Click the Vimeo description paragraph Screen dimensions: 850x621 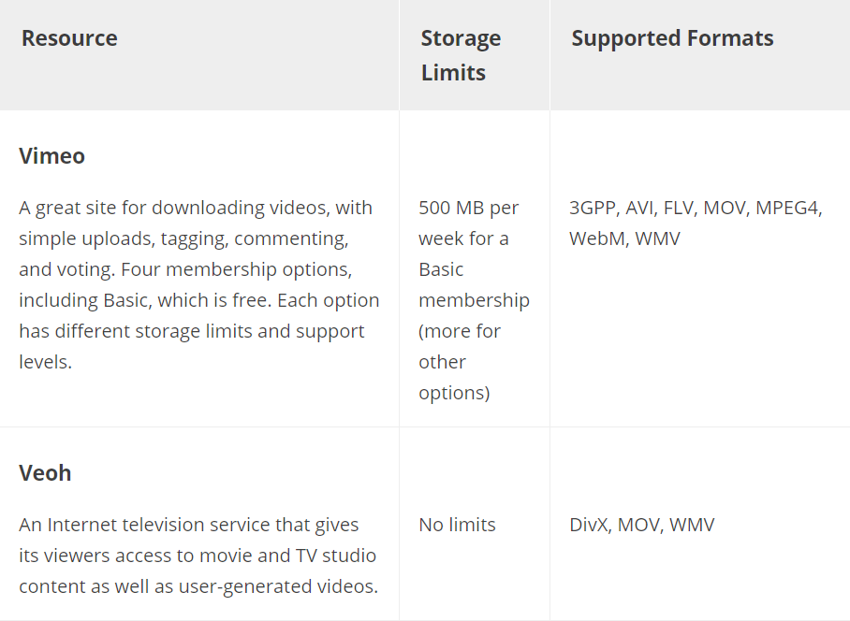tap(199, 285)
